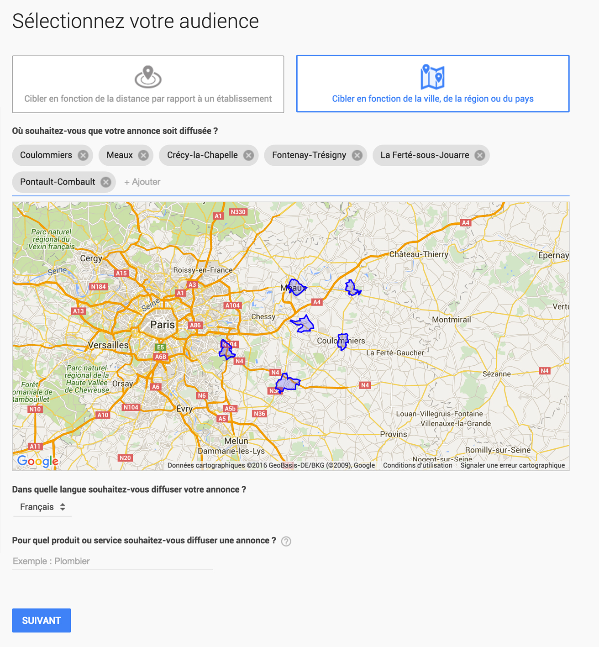Click the city/region map icon
Screen dimensions: 599x647
point(432,77)
